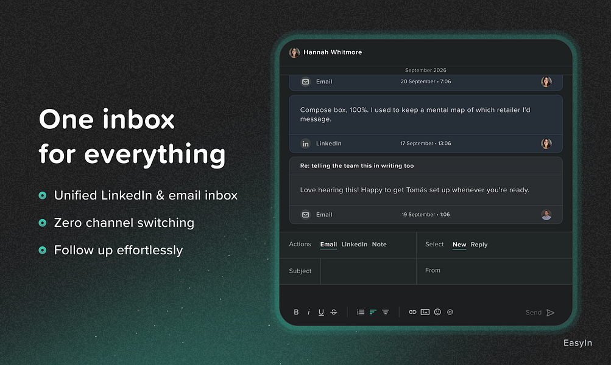Image resolution: width=611 pixels, height=365 pixels.
Task: Click the contact name "Hannah Whitmore"
Action: [333, 52]
